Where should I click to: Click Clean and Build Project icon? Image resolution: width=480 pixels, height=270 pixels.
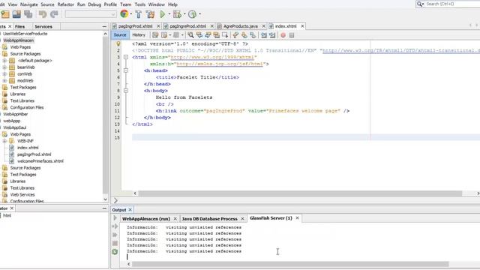tap(150, 14)
